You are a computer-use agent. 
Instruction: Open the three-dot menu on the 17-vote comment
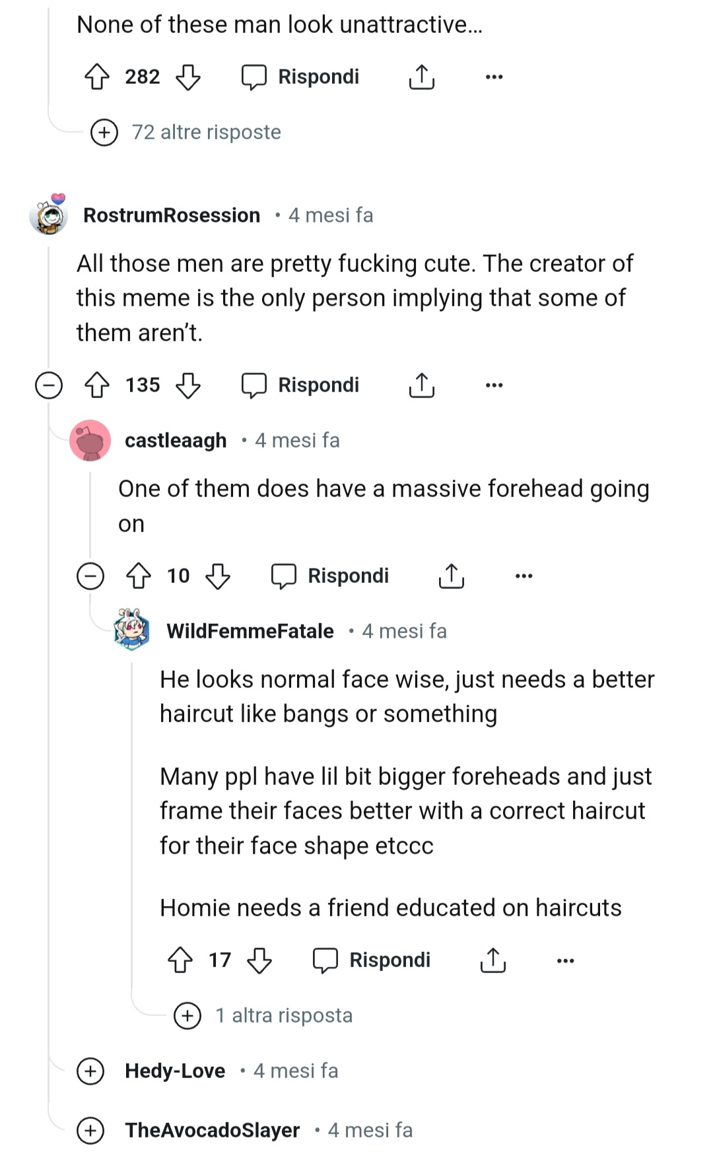tap(565, 959)
